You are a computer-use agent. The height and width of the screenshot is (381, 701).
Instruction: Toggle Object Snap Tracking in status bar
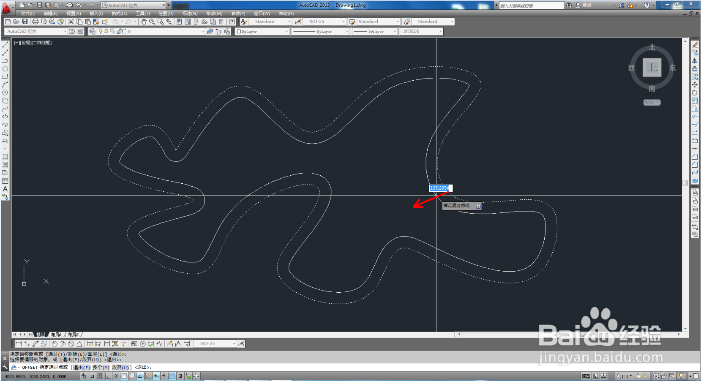140,376
